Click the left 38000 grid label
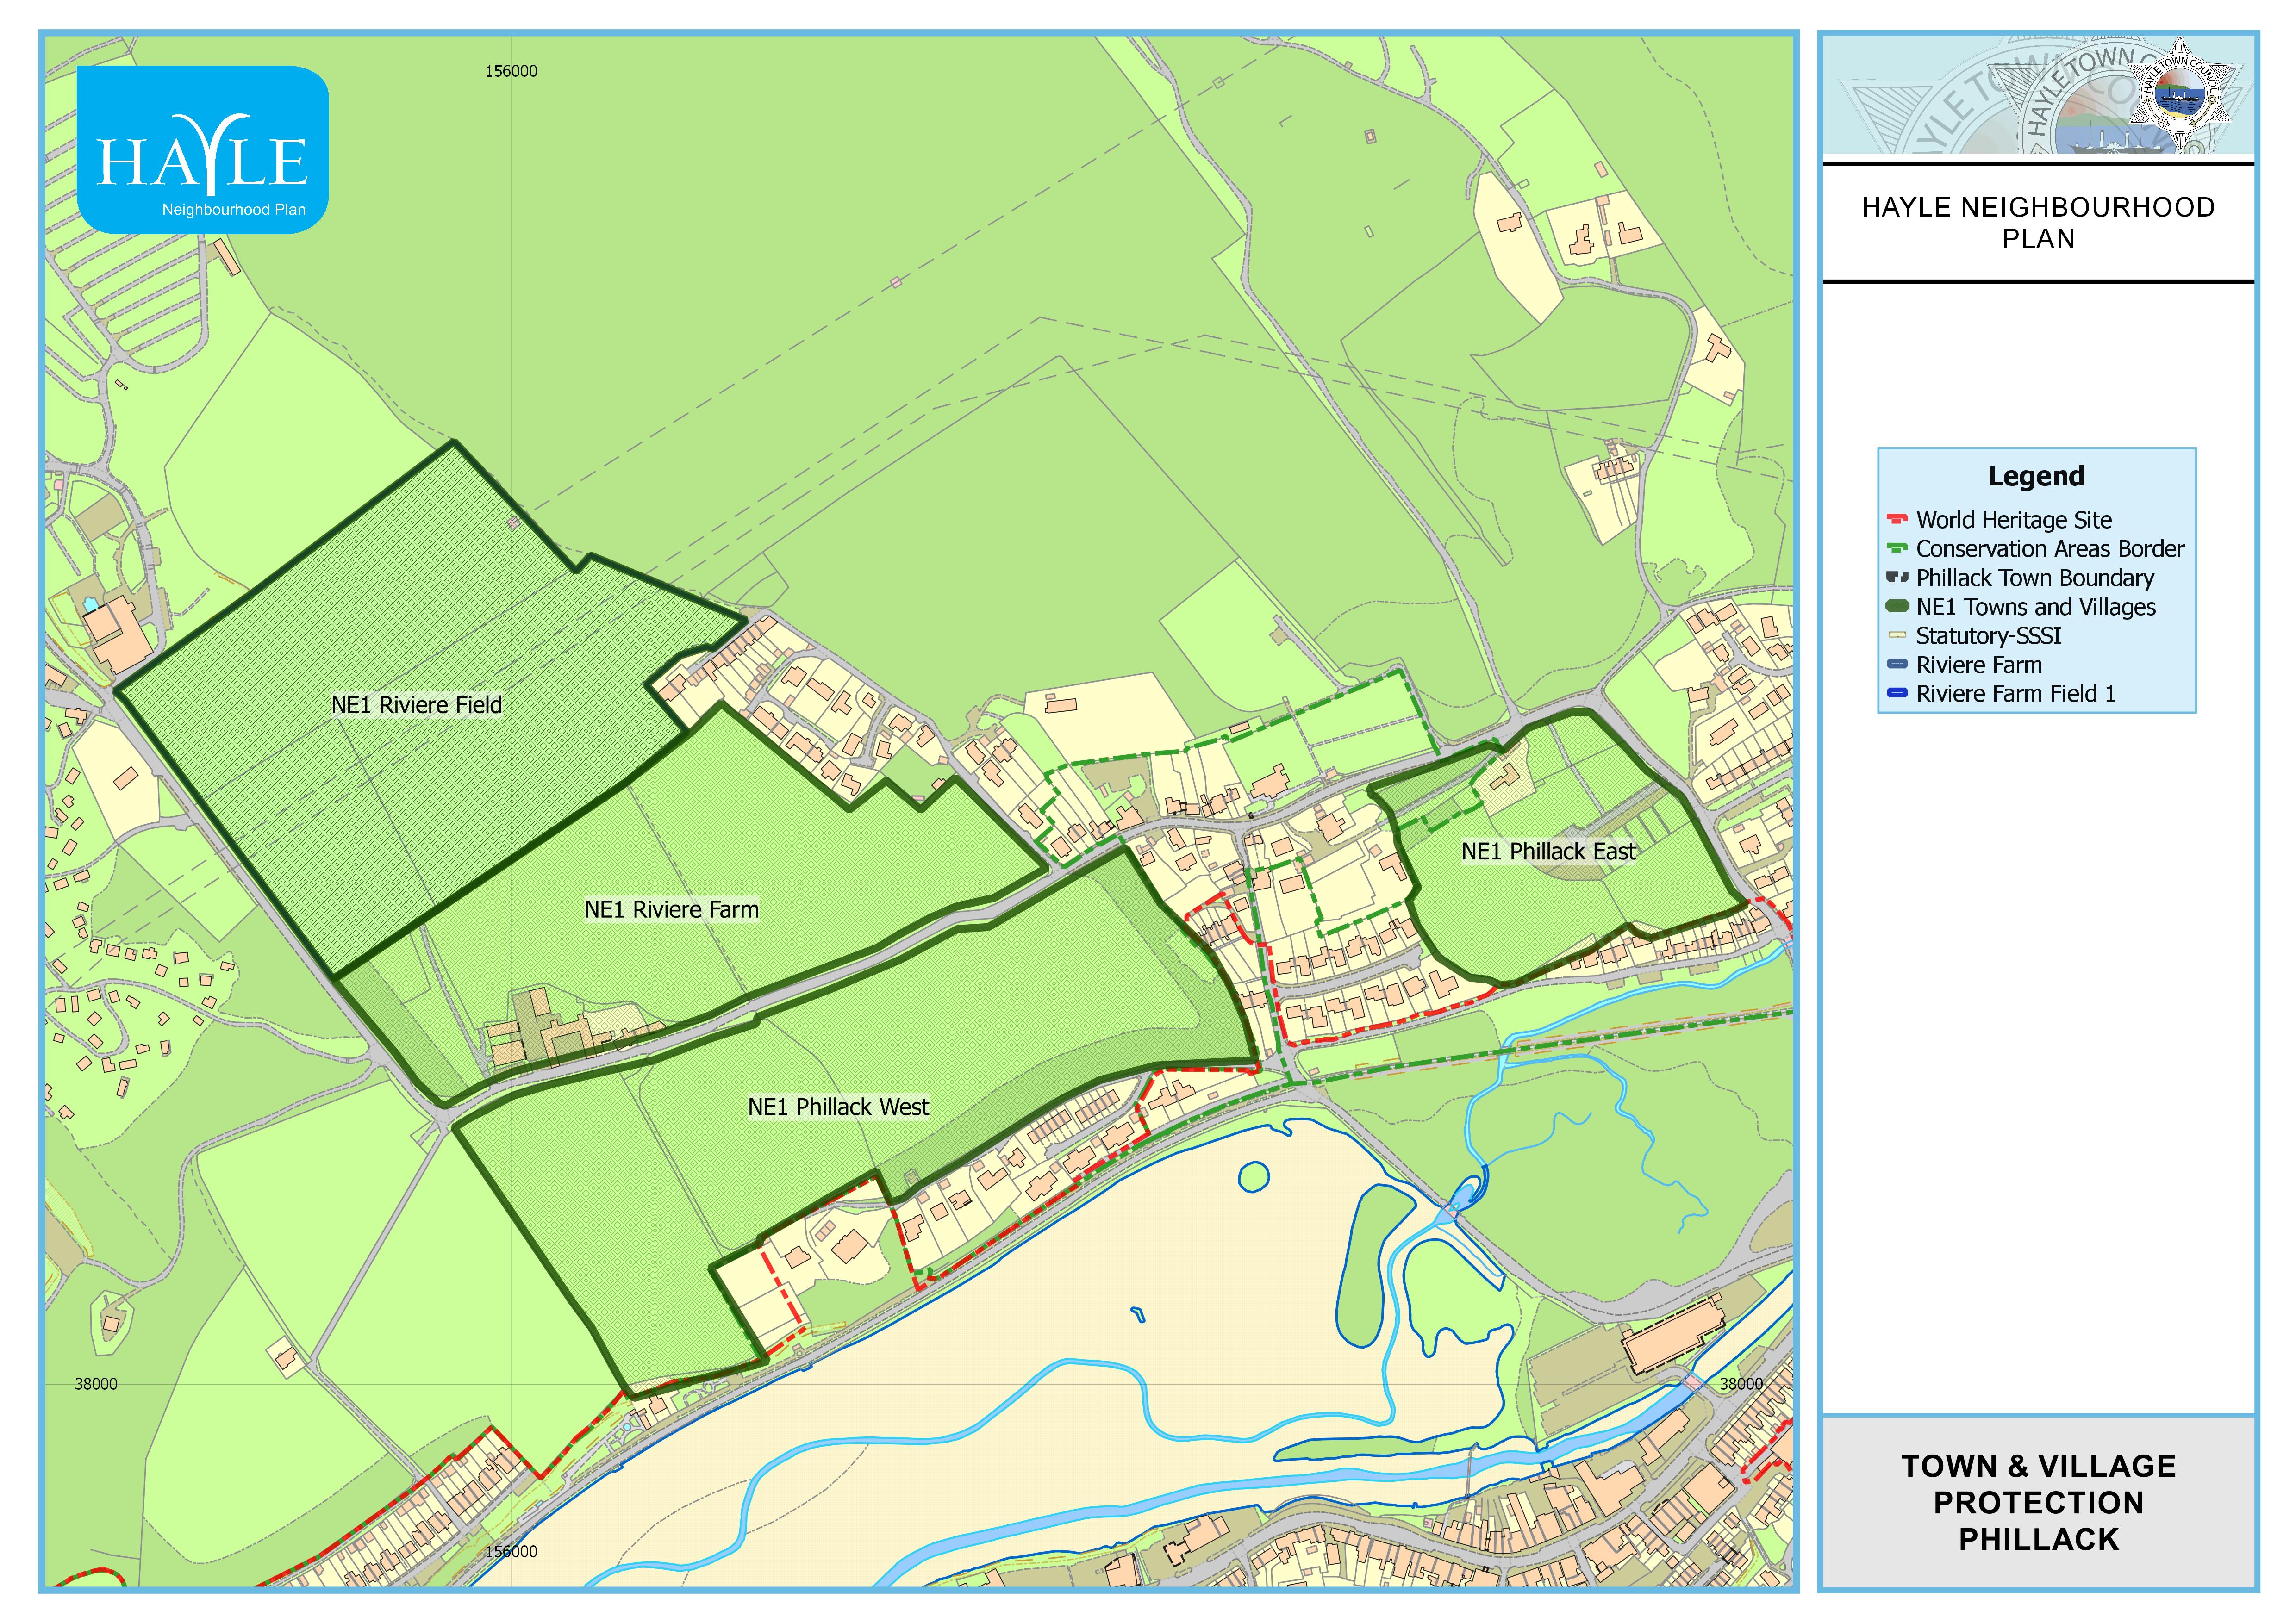This screenshot has height=1623, width=2296. pos(96,1384)
